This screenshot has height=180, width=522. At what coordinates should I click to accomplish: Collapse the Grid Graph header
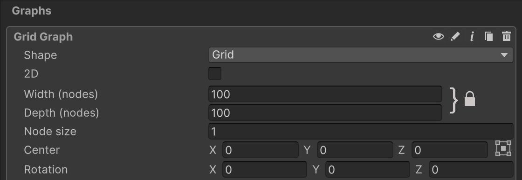tap(43, 37)
